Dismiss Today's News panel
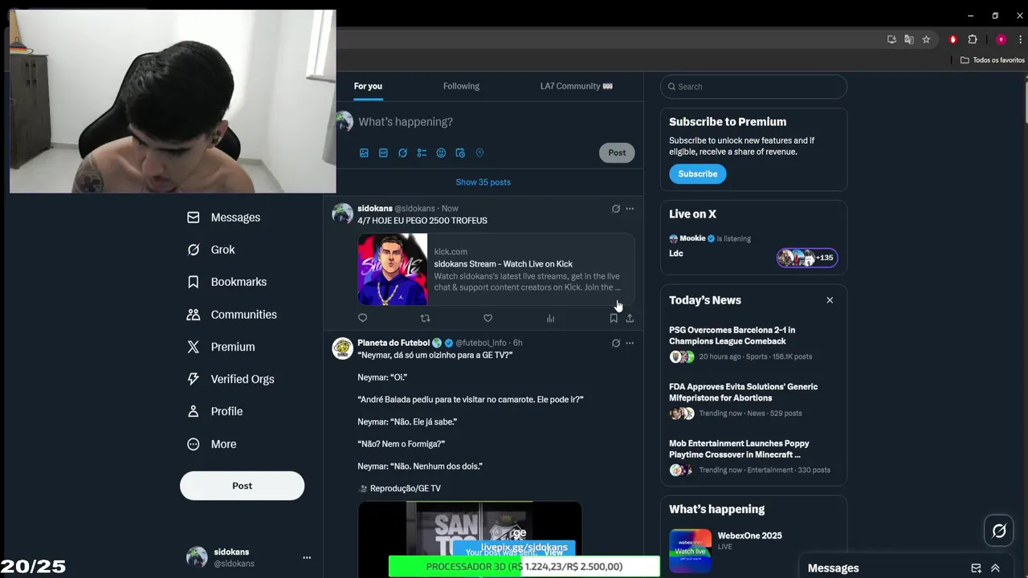This screenshot has height=578, width=1028. (x=830, y=300)
